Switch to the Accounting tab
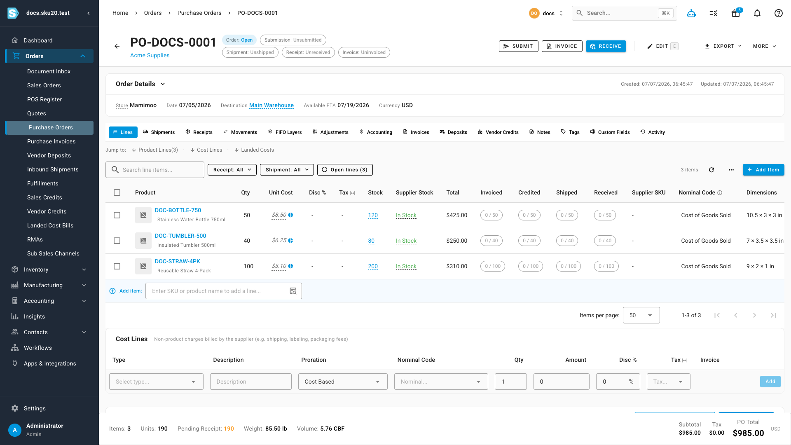Screen dimensions: 791x445 pyautogui.click(x=376, y=132)
